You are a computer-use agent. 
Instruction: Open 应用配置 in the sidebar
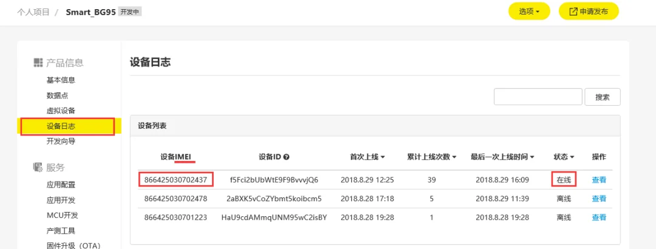pyautogui.click(x=61, y=185)
